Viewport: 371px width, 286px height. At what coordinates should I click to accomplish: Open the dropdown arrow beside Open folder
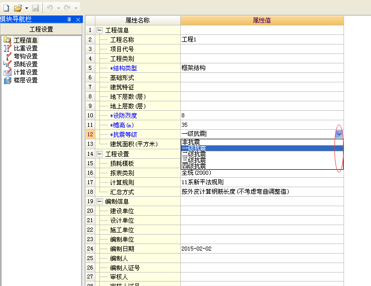point(26,8)
